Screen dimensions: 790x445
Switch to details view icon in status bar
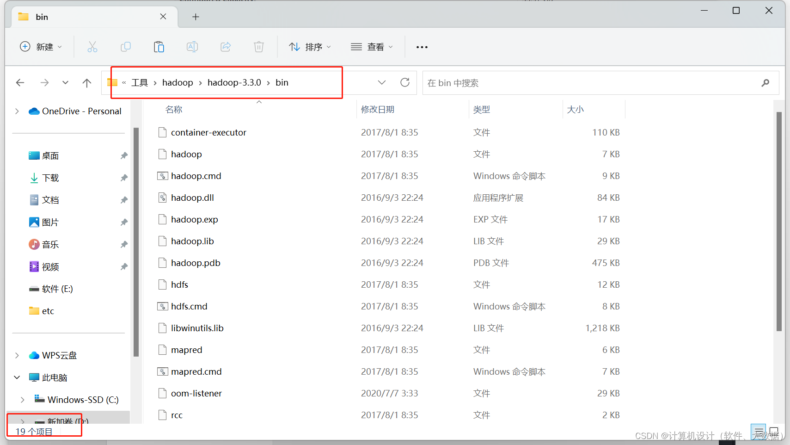click(759, 432)
